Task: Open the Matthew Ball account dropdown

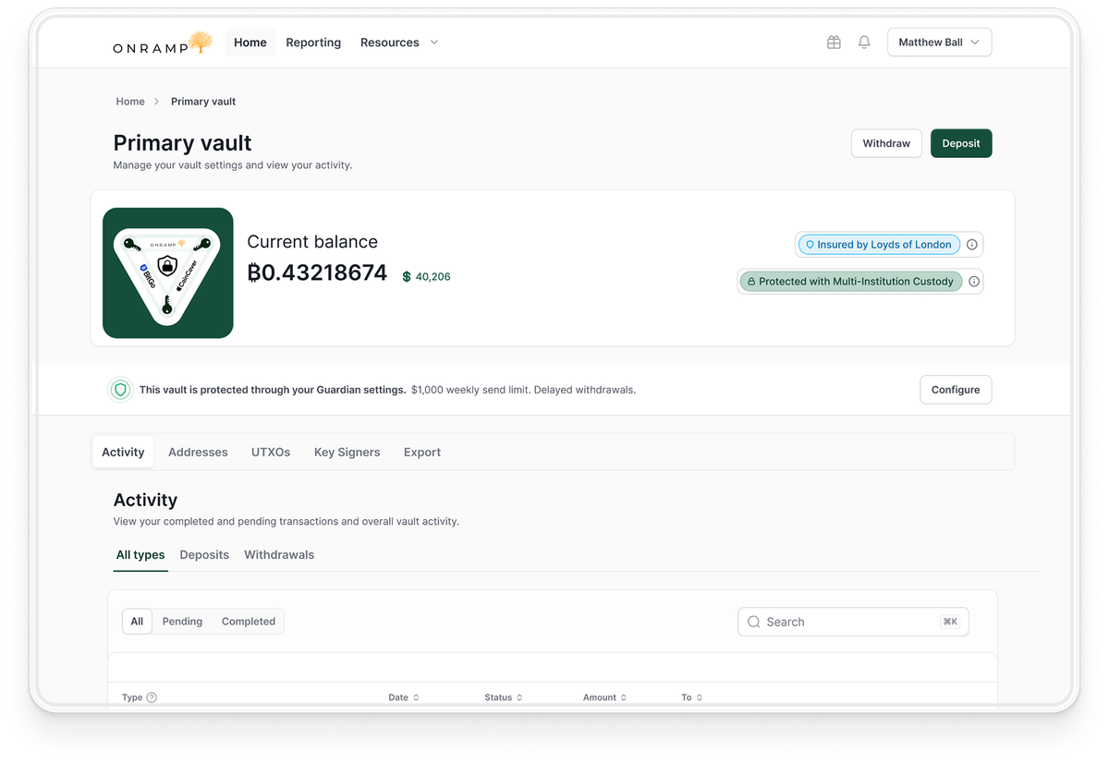Action: pos(939,42)
